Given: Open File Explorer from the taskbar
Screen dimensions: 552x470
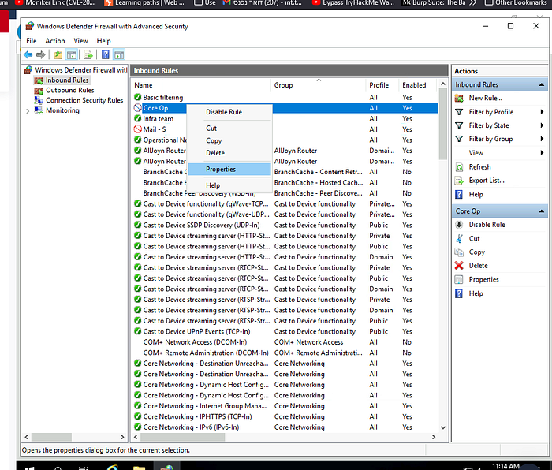Looking at the screenshot, I should pyautogui.click(x=139, y=467).
